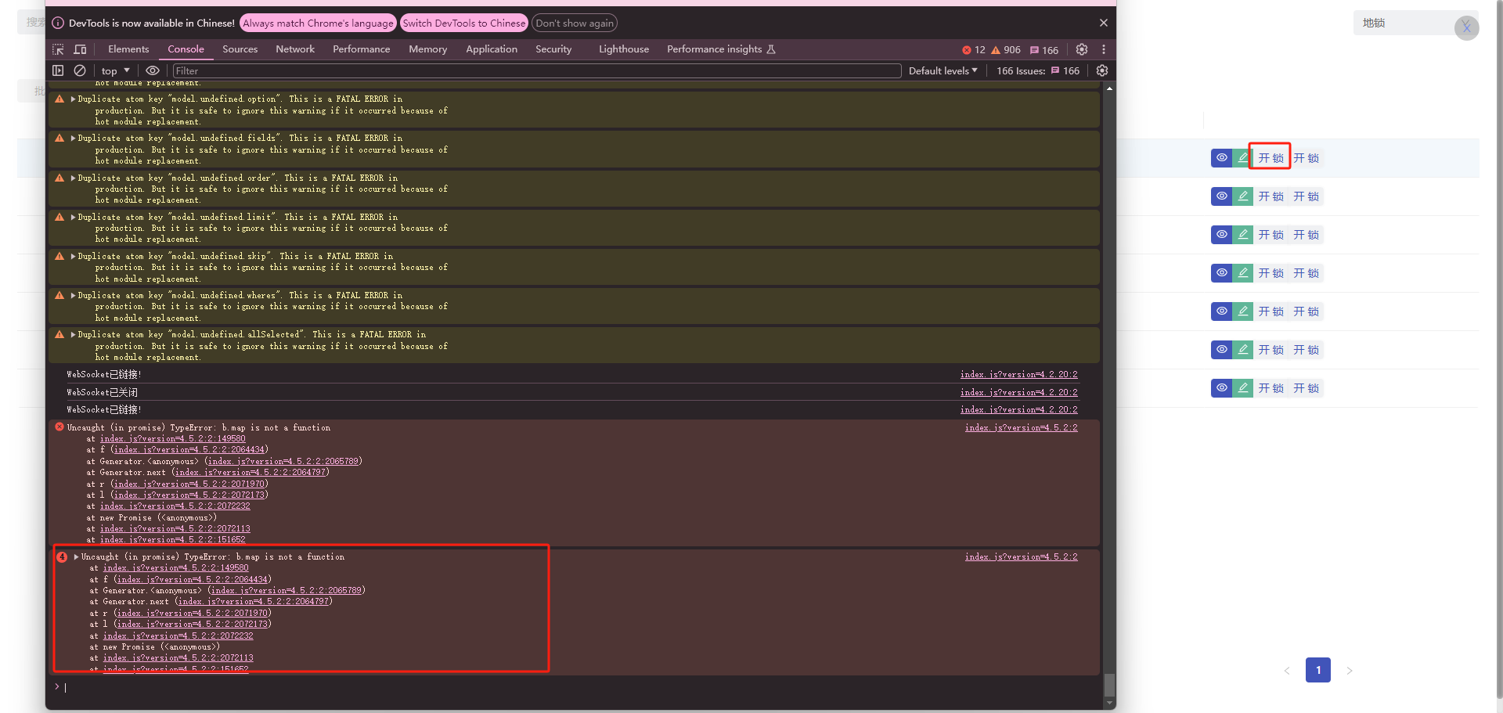
Task: Clear the console with the ban icon
Action: pos(80,70)
